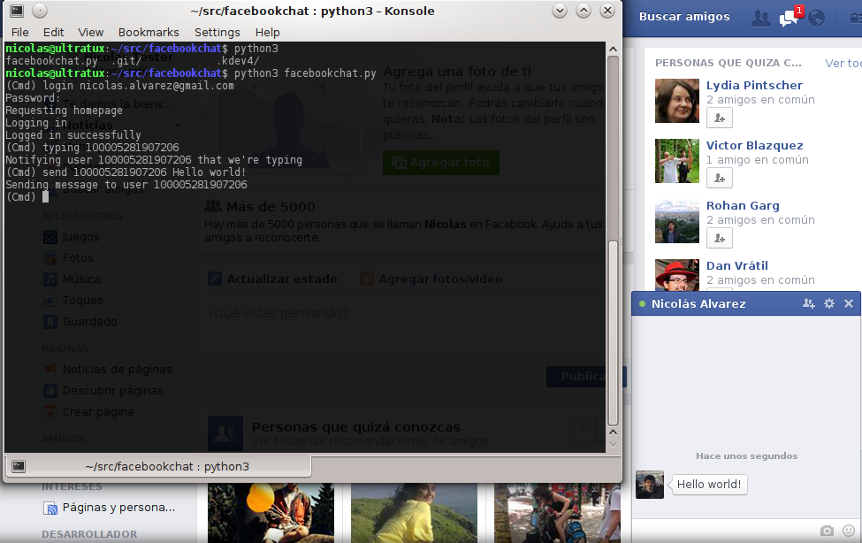The width and height of the screenshot is (862, 543).
Task: Open Rohan Garg's profile link
Action: (x=742, y=205)
